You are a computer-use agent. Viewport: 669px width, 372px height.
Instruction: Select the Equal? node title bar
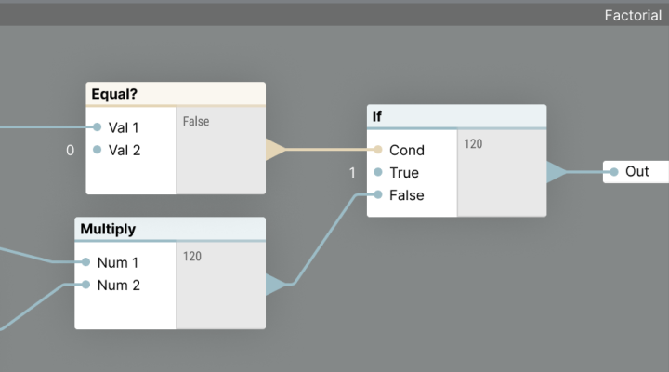[175, 94]
